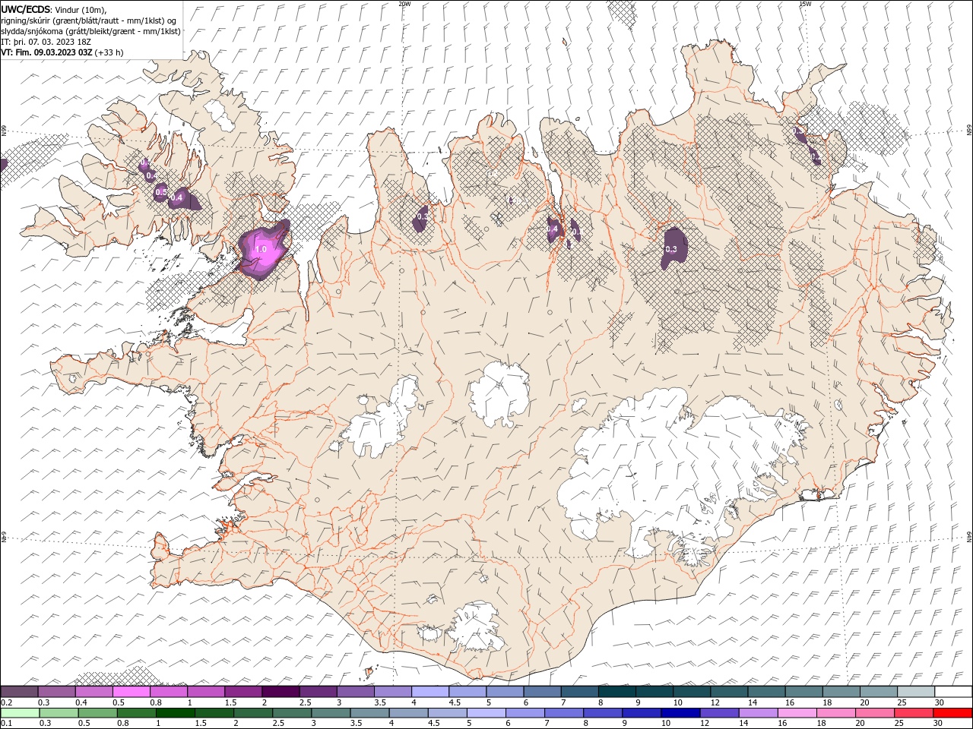Click the 15W longitude label
The height and width of the screenshot is (729, 973).
point(805,4)
